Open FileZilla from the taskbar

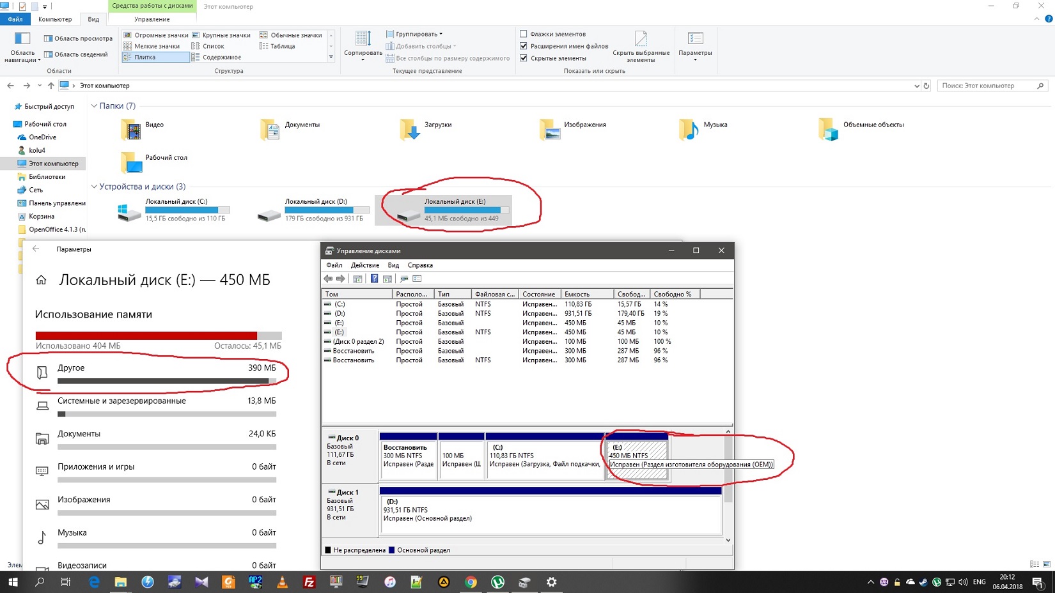point(309,581)
